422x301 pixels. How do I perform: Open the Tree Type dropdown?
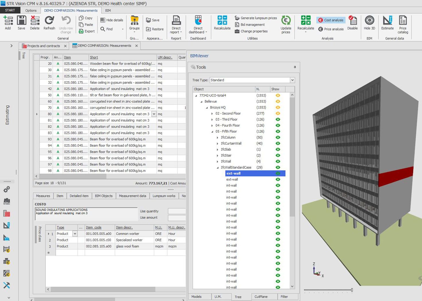coord(292,80)
